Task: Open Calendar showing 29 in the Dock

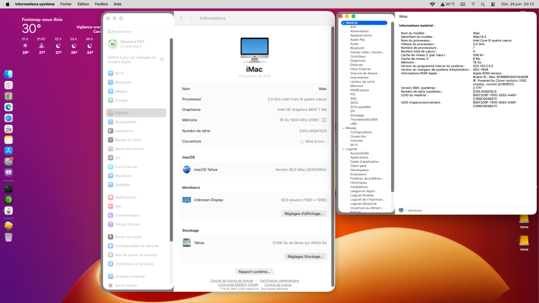Action: [x=9, y=129]
